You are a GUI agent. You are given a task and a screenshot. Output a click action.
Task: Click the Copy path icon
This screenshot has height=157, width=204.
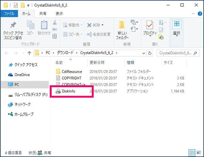(x=55, y=29)
